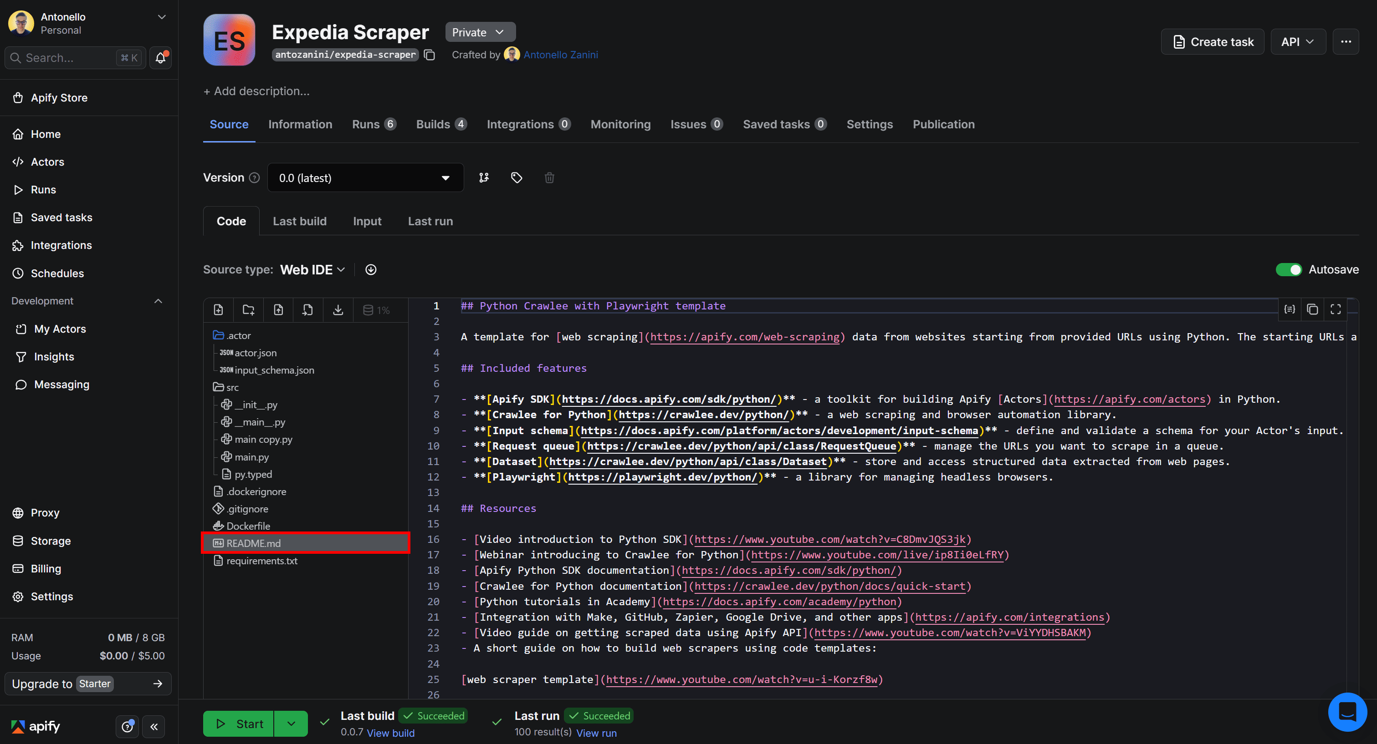The height and width of the screenshot is (744, 1377).
Task: Expand the code editor to fullscreen
Action: 1335,309
